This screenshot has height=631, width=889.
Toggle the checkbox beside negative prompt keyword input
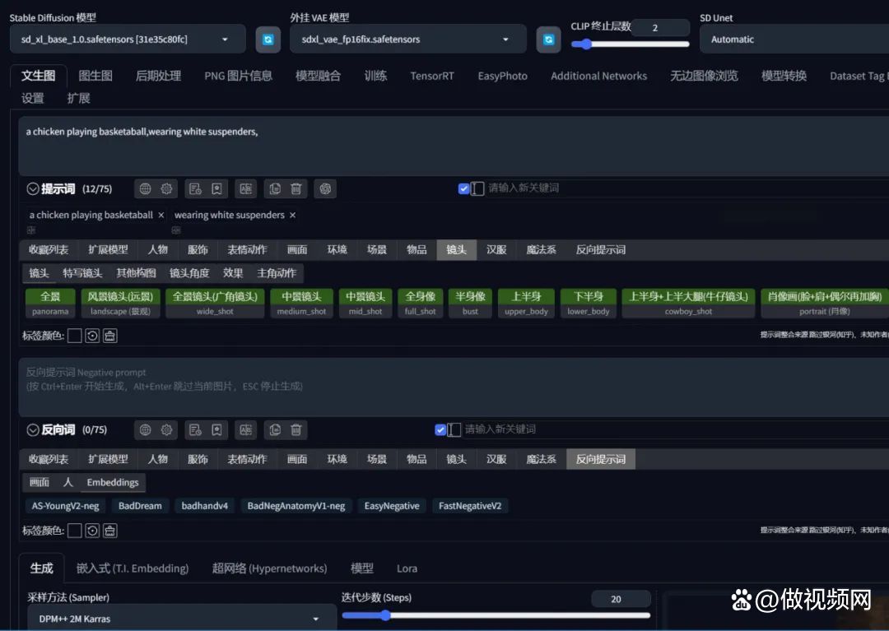point(440,430)
